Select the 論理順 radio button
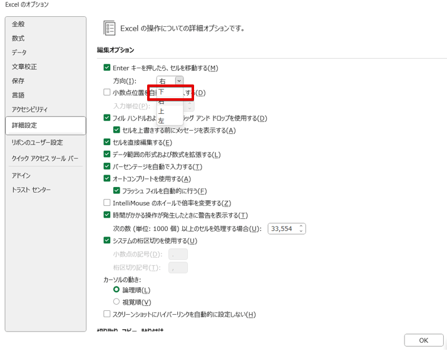Screen dimensions: 447x351 coord(116,290)
